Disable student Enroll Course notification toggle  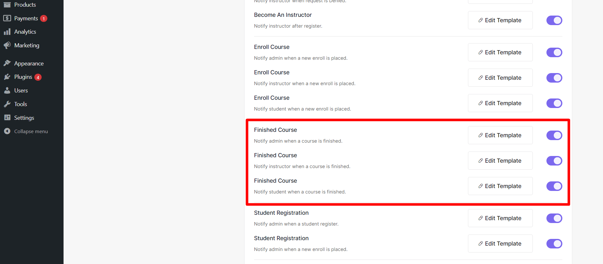tap(554, 103)
